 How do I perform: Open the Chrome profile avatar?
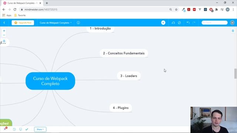(228, 10)
